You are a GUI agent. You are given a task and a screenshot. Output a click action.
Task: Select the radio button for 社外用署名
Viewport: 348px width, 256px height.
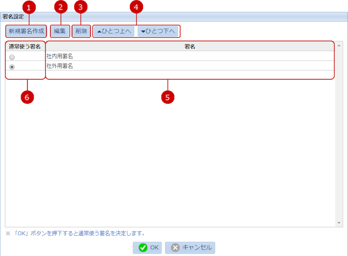coord(12,66)
